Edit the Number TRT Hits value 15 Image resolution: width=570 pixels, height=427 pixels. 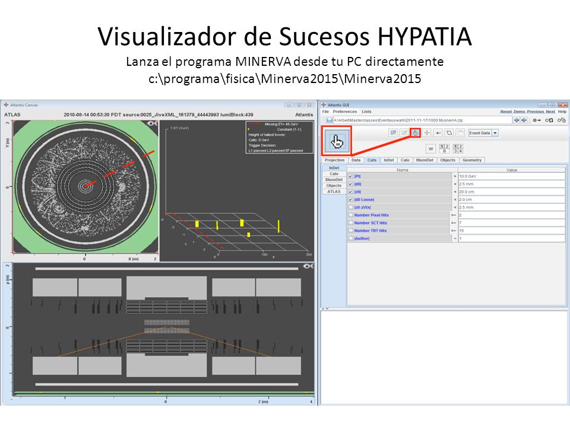click(511, 231)
